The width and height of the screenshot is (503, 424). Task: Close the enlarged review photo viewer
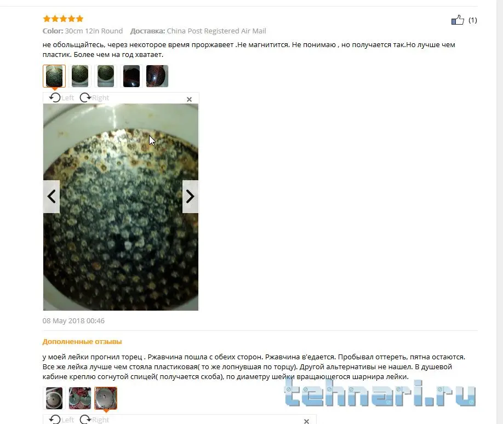(x=189, y=99)
